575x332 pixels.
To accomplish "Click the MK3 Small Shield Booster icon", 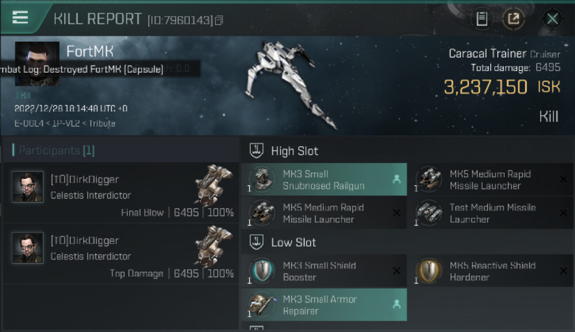I will [x=262, y=270].
